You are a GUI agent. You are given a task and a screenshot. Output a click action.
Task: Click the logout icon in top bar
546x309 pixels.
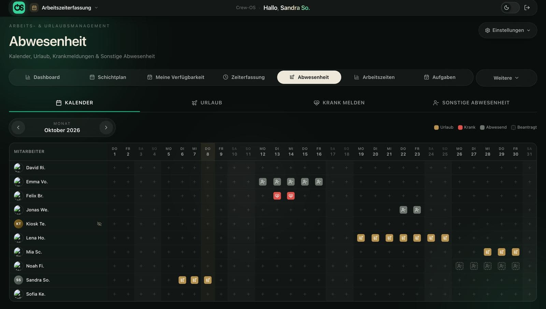coord(527,8)
